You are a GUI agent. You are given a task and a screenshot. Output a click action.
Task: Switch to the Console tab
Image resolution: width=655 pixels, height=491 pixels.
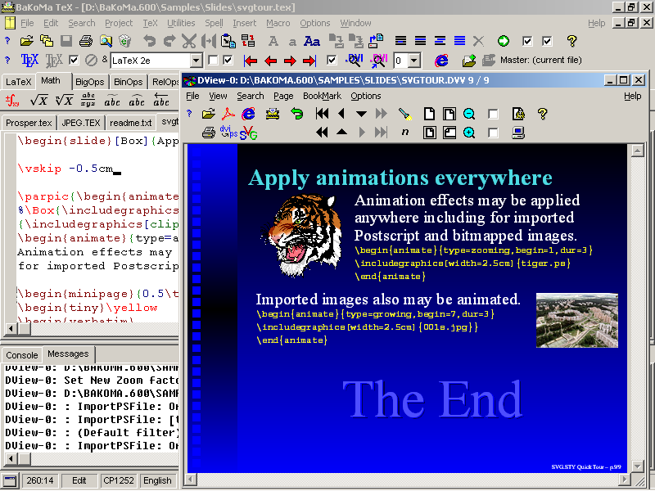[x=22, y=354]
